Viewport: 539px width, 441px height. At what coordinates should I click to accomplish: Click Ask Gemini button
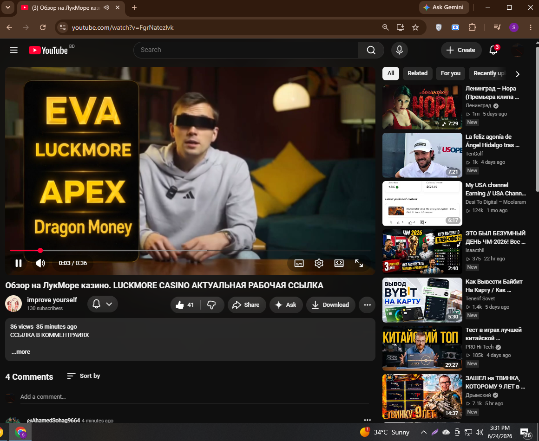click(x=444, y=7)
